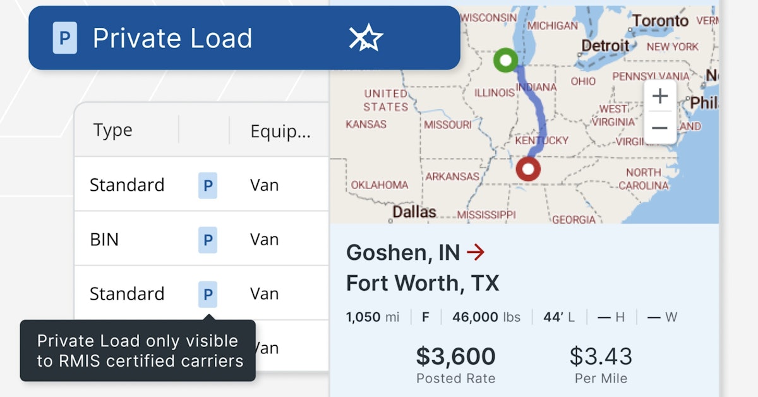Click the P badge in the Private Load banner

point(64,38)
